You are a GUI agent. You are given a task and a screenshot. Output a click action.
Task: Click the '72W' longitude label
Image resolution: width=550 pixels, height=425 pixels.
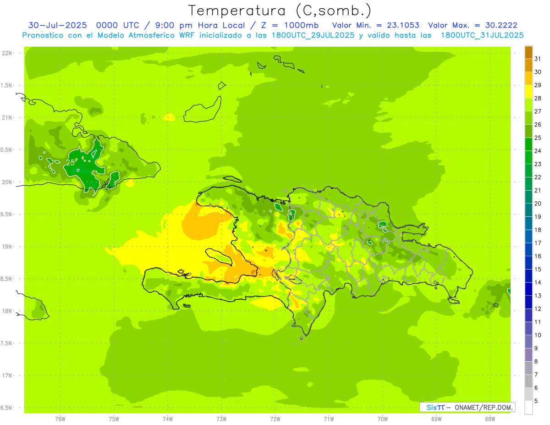pyautogui.click(x=275, y=419)
